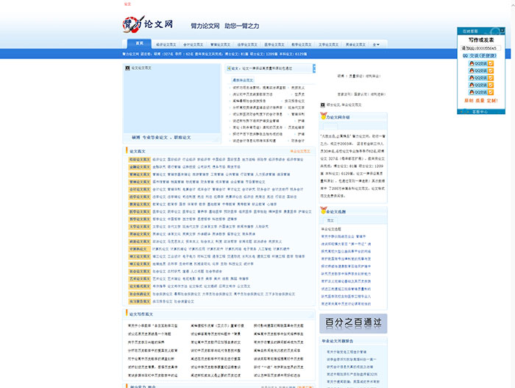Screen dimensions: 515x388
Task: Click the 人工智能 sub-category link
Action: coord(264,249)
